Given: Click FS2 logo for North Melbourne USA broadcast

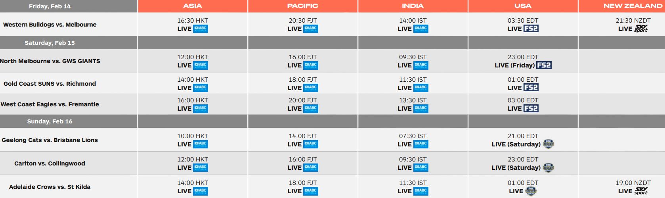Looking at the screenshot, I should pos(544,65).
